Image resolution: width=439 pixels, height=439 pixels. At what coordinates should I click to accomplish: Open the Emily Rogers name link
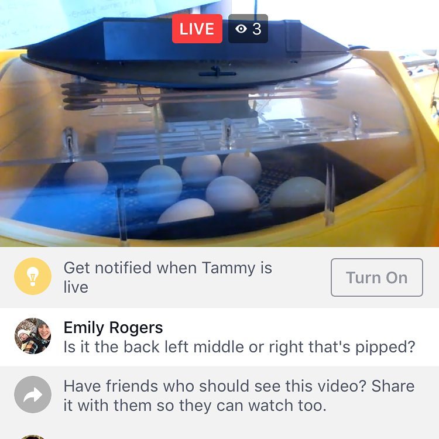tap(113, 327)
